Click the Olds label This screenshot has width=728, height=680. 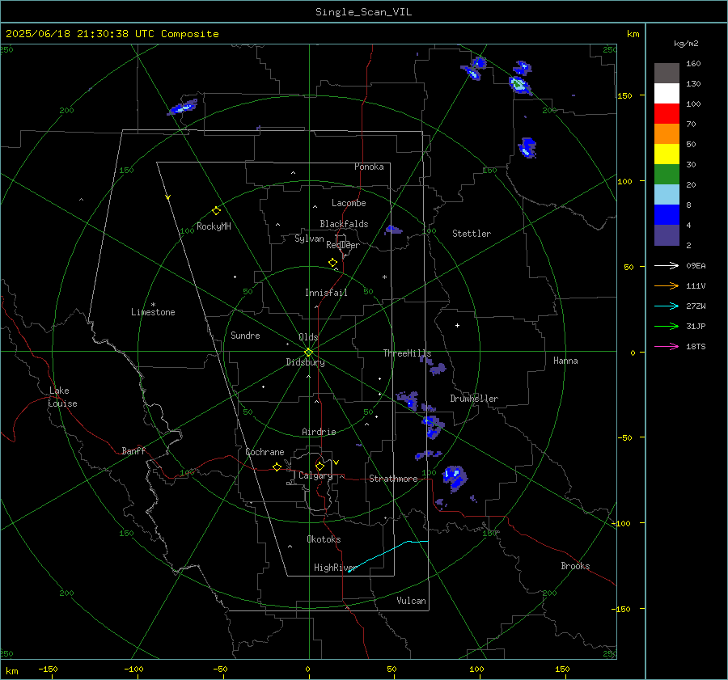click(x=308, y=337)
